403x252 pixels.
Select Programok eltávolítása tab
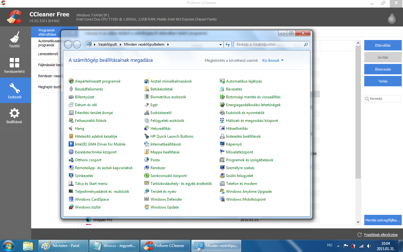pos(47,32)
